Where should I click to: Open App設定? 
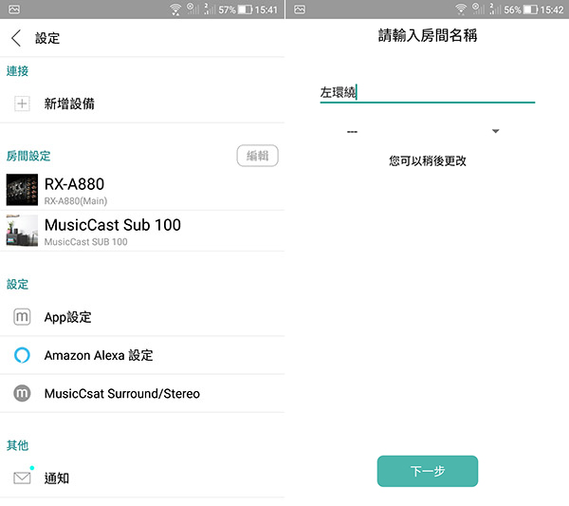pos(142,317)
